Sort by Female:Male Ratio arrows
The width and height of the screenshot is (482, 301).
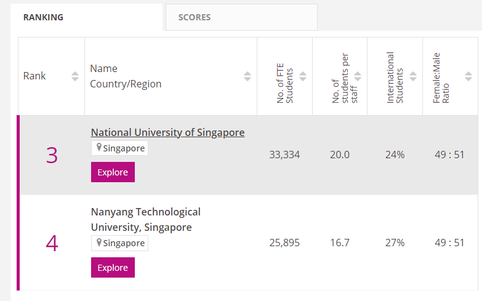pos(468,76)
